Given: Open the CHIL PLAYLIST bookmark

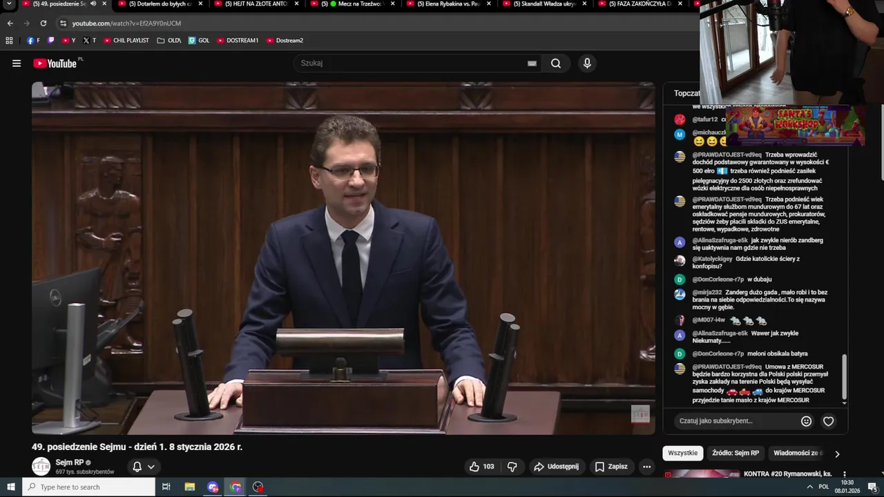Looking at the screenshot, I should point(126,41).
